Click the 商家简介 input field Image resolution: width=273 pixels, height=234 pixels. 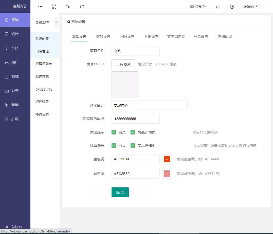tap(149, 105)
